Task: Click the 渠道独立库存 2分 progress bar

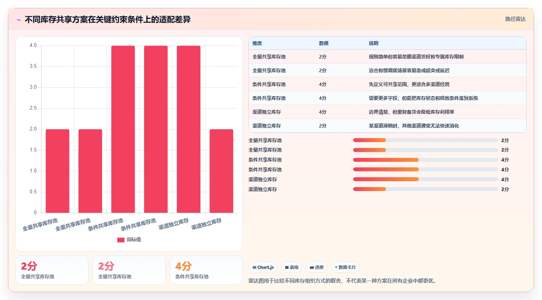Action: pos(425,189)
